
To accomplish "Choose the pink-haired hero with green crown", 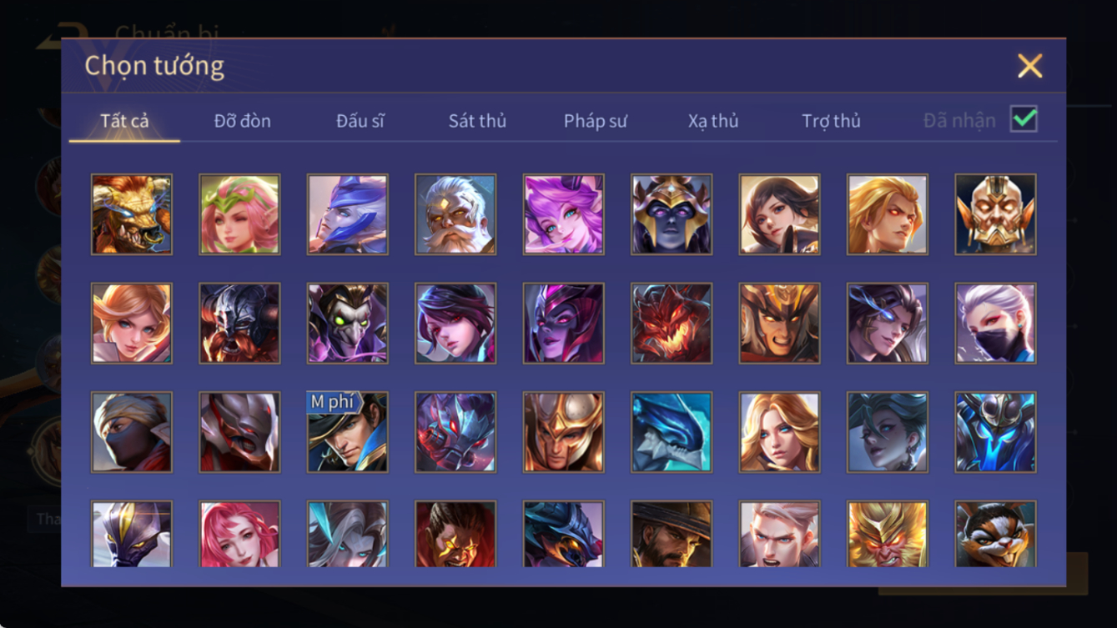I will pos(239,214).
